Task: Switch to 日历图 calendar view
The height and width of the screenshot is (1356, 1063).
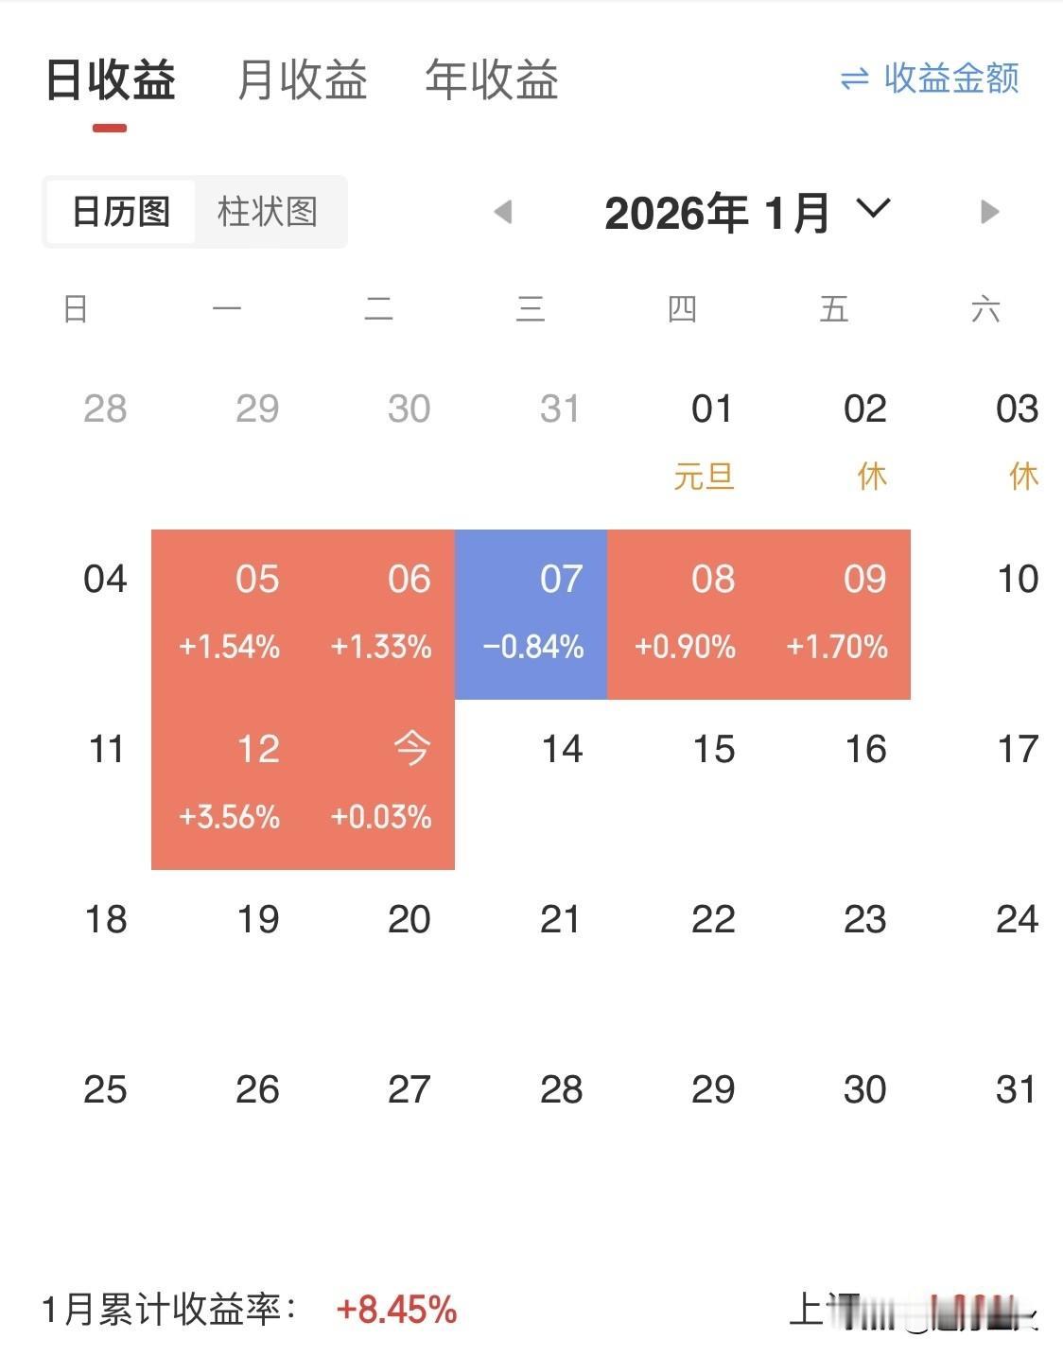Action: pyautogui.click(x=121, y=212)
